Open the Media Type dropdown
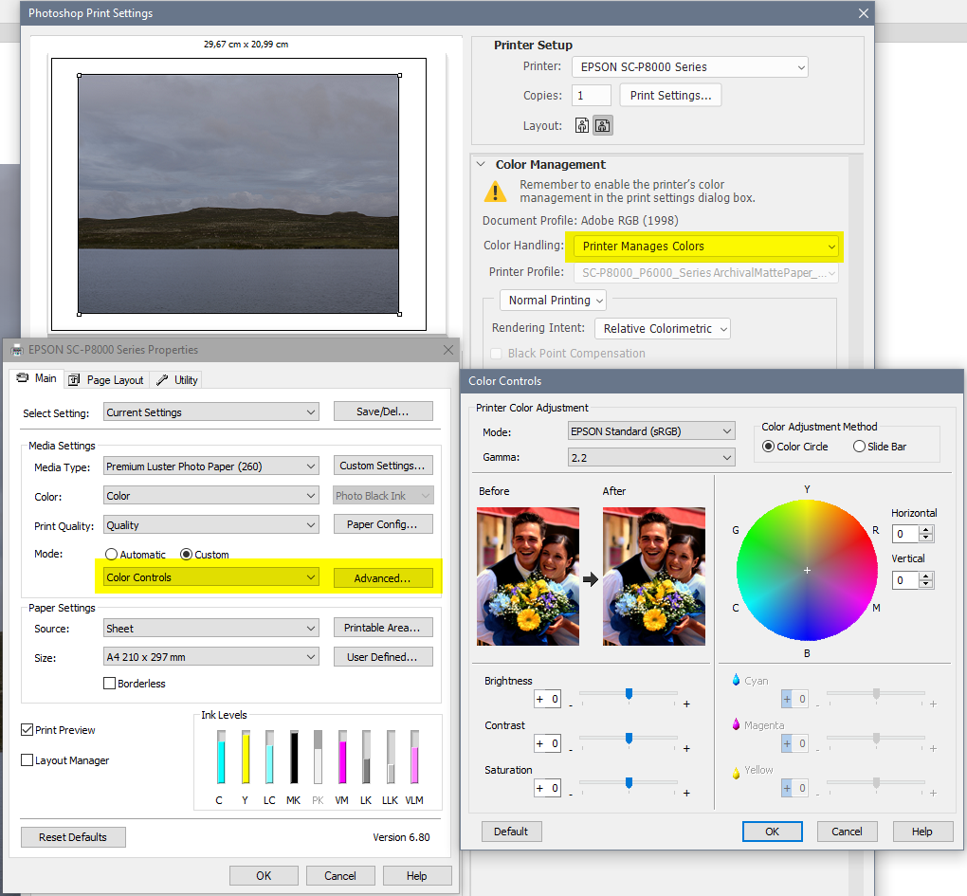 [210, 465]
